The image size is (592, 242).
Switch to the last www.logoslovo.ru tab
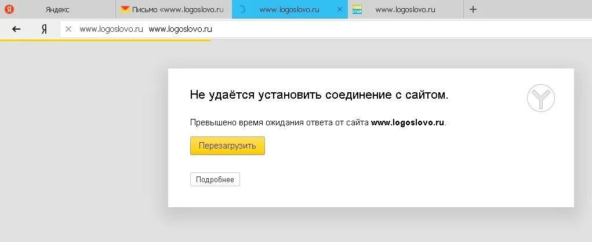[405, 9]
